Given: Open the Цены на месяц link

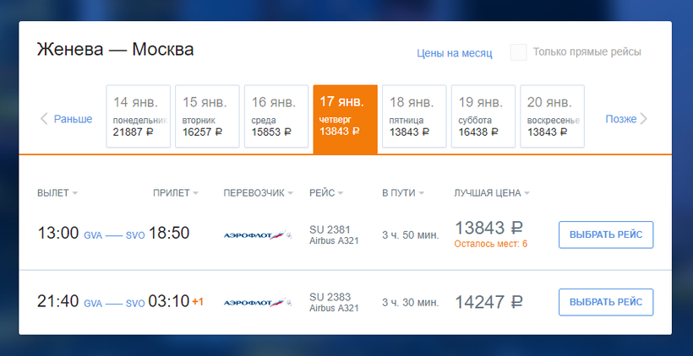Looking at the screenshot, I should point(454,53).
